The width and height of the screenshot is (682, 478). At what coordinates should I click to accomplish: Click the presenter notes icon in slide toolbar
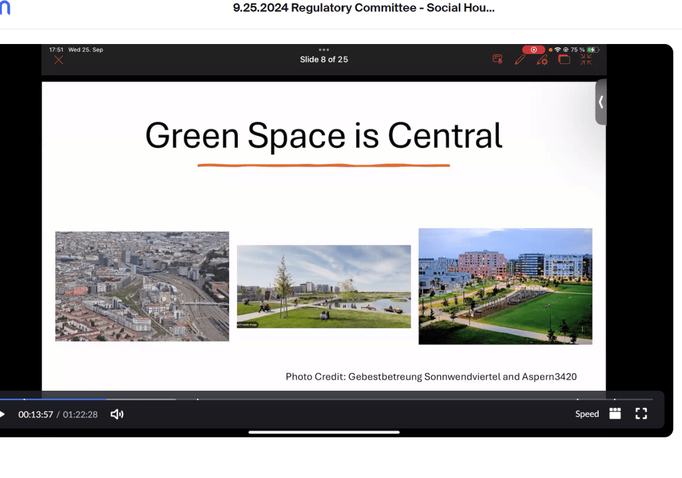click(498, 59)
